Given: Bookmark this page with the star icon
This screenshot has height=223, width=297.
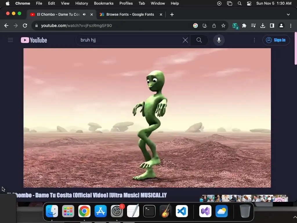Looking at the screenshot, I should [223, 26].
